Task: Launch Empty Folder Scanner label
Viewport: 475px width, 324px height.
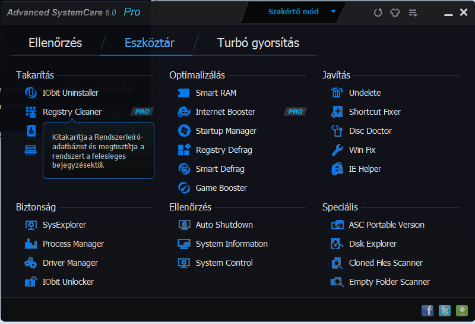Action: click(x=389, y=282)
